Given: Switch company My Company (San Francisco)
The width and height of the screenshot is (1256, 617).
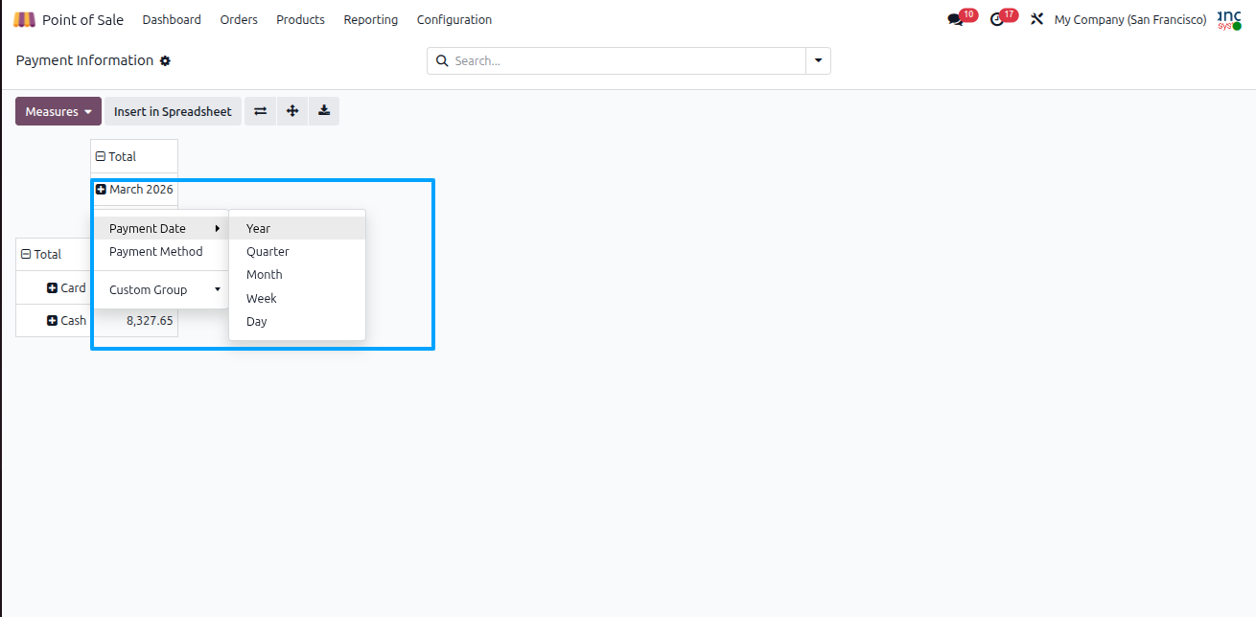Looking at the screenshot, I should pos(1130,19).
